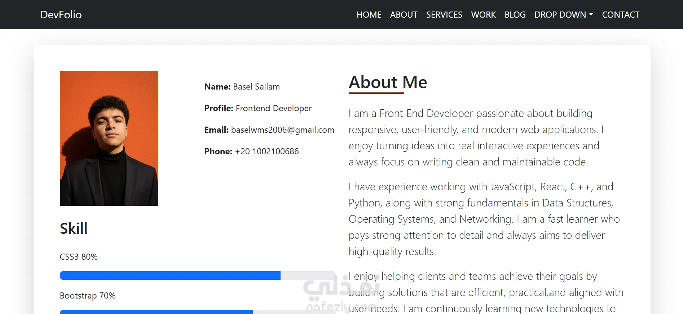Open the DevFolio brand logo link
This screenshot has width=683, height=314.
pos(61,15)
